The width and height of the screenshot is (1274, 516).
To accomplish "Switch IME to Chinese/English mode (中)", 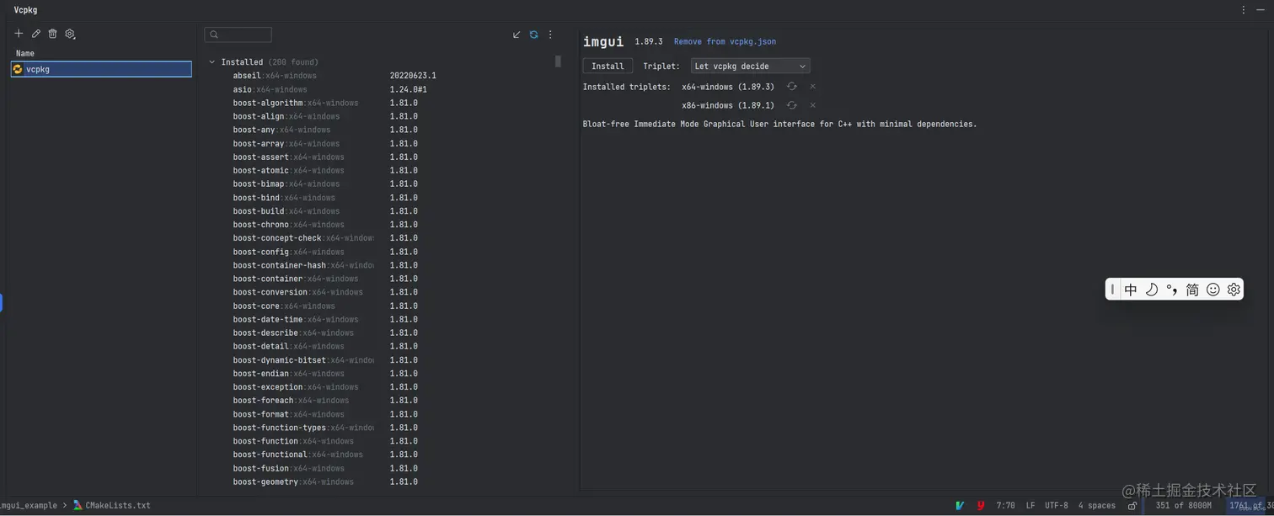I will 1131,290.
